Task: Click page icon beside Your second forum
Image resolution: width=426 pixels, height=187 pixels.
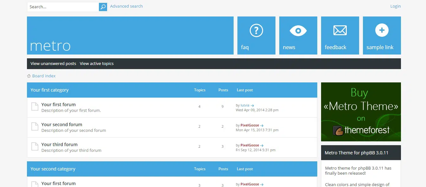Action: [x=35, y=127]
